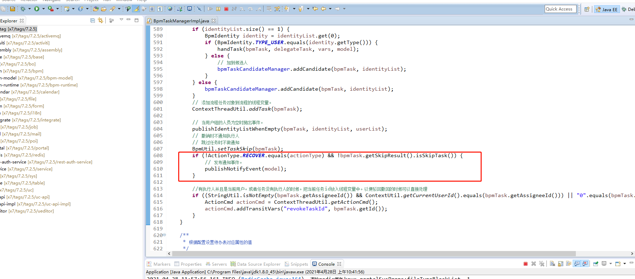This screenshot has height=279, width=635.
Task: Terminate the process in Console toolbar
Action: point(525,264)
